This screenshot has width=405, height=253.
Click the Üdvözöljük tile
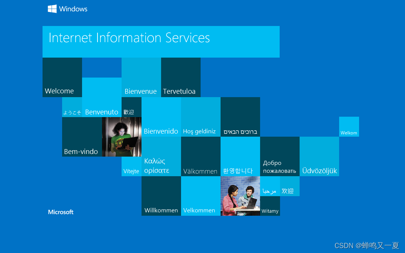point(319,156)
